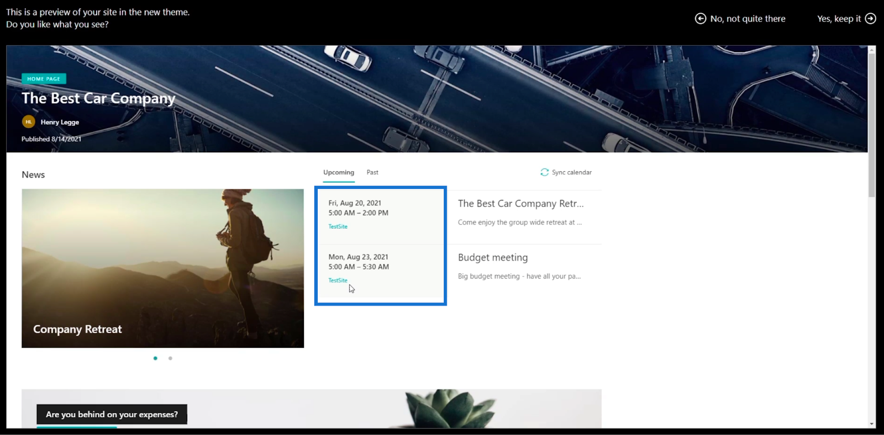Screen dimensions: 884x435
Task: Click the author name Henry Legge
Action: point(60,122)
